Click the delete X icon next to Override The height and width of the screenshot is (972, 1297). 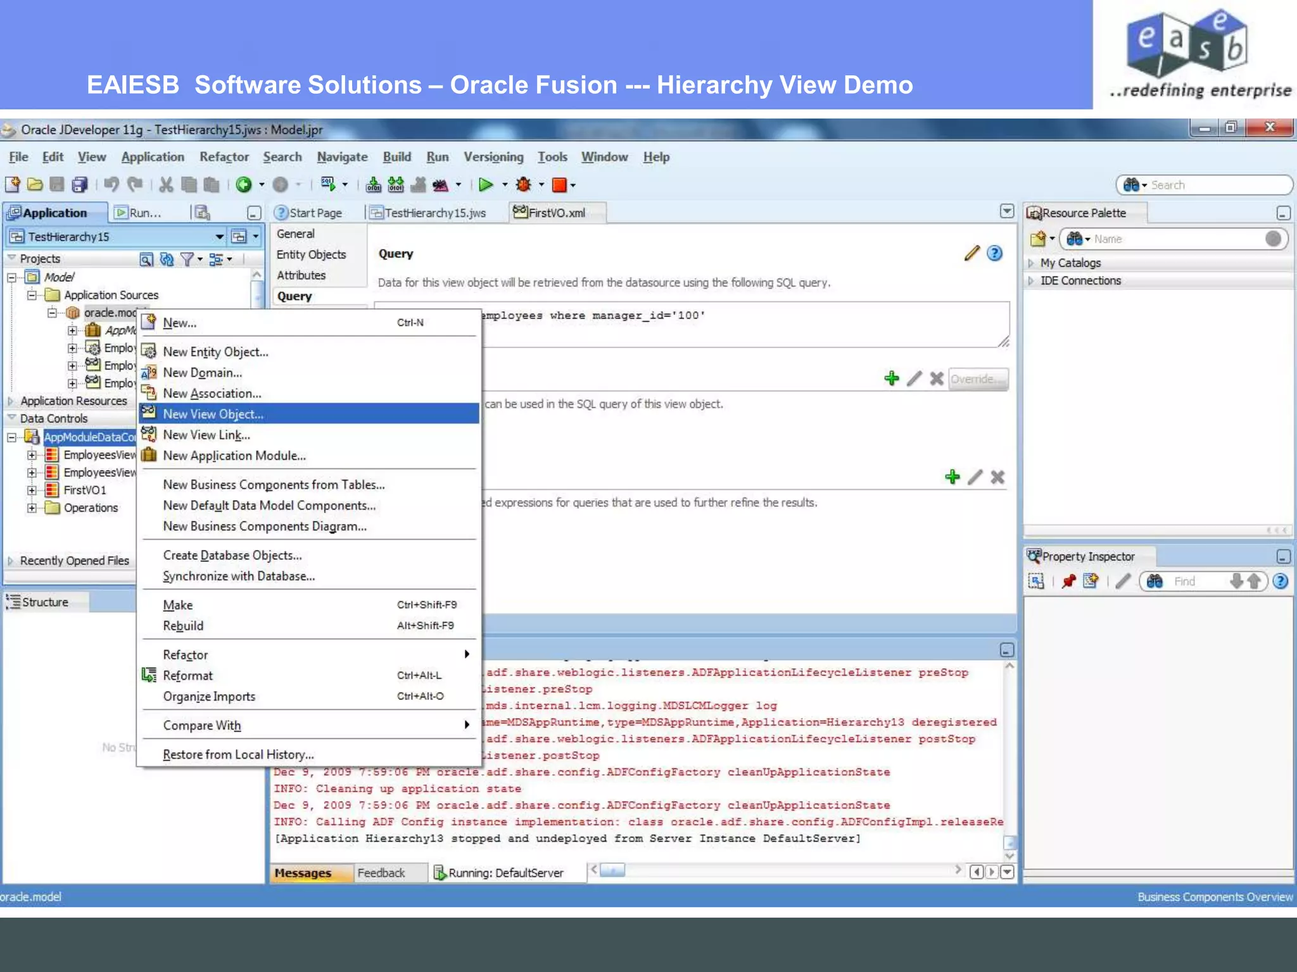937,378
